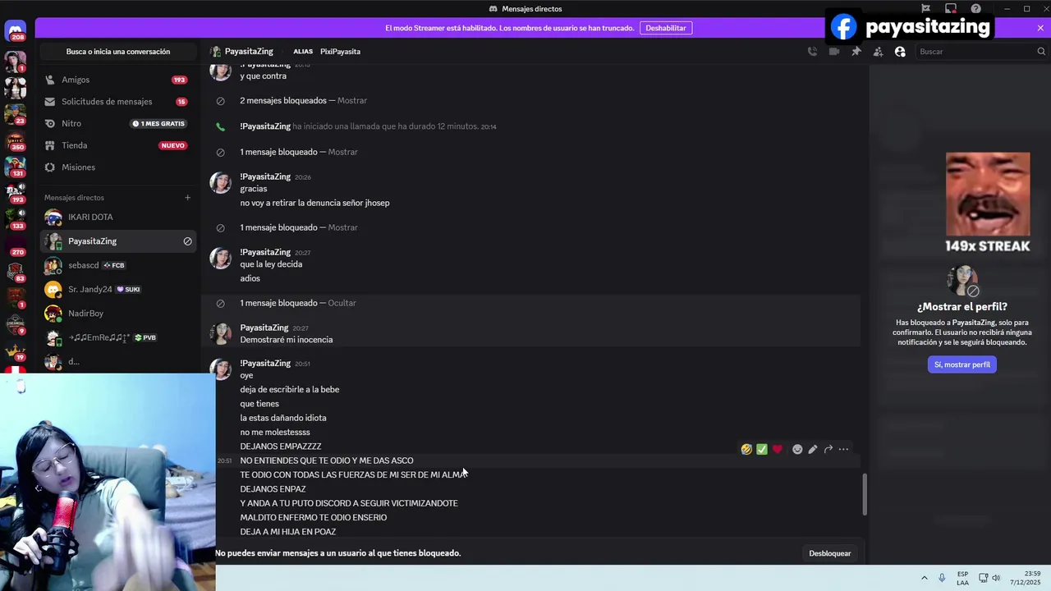React with the laughing emoji
Screen dimensions: 1051x591
tap(746, 450)
